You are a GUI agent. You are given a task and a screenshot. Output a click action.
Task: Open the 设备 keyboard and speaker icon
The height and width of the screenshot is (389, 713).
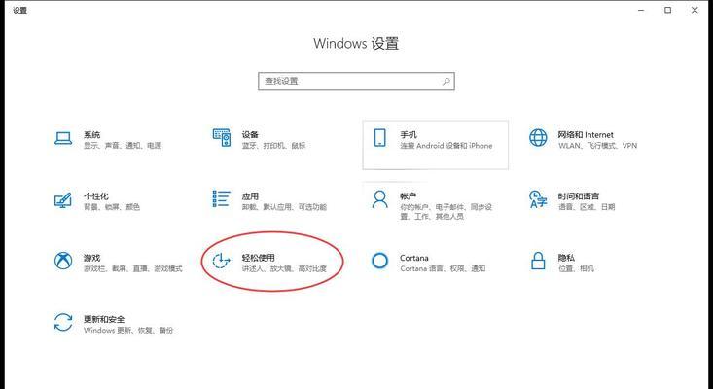(x=222, y=138)
